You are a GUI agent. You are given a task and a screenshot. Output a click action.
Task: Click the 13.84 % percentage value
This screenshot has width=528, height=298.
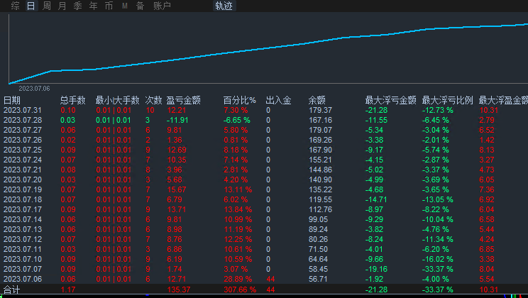(238, 209)
